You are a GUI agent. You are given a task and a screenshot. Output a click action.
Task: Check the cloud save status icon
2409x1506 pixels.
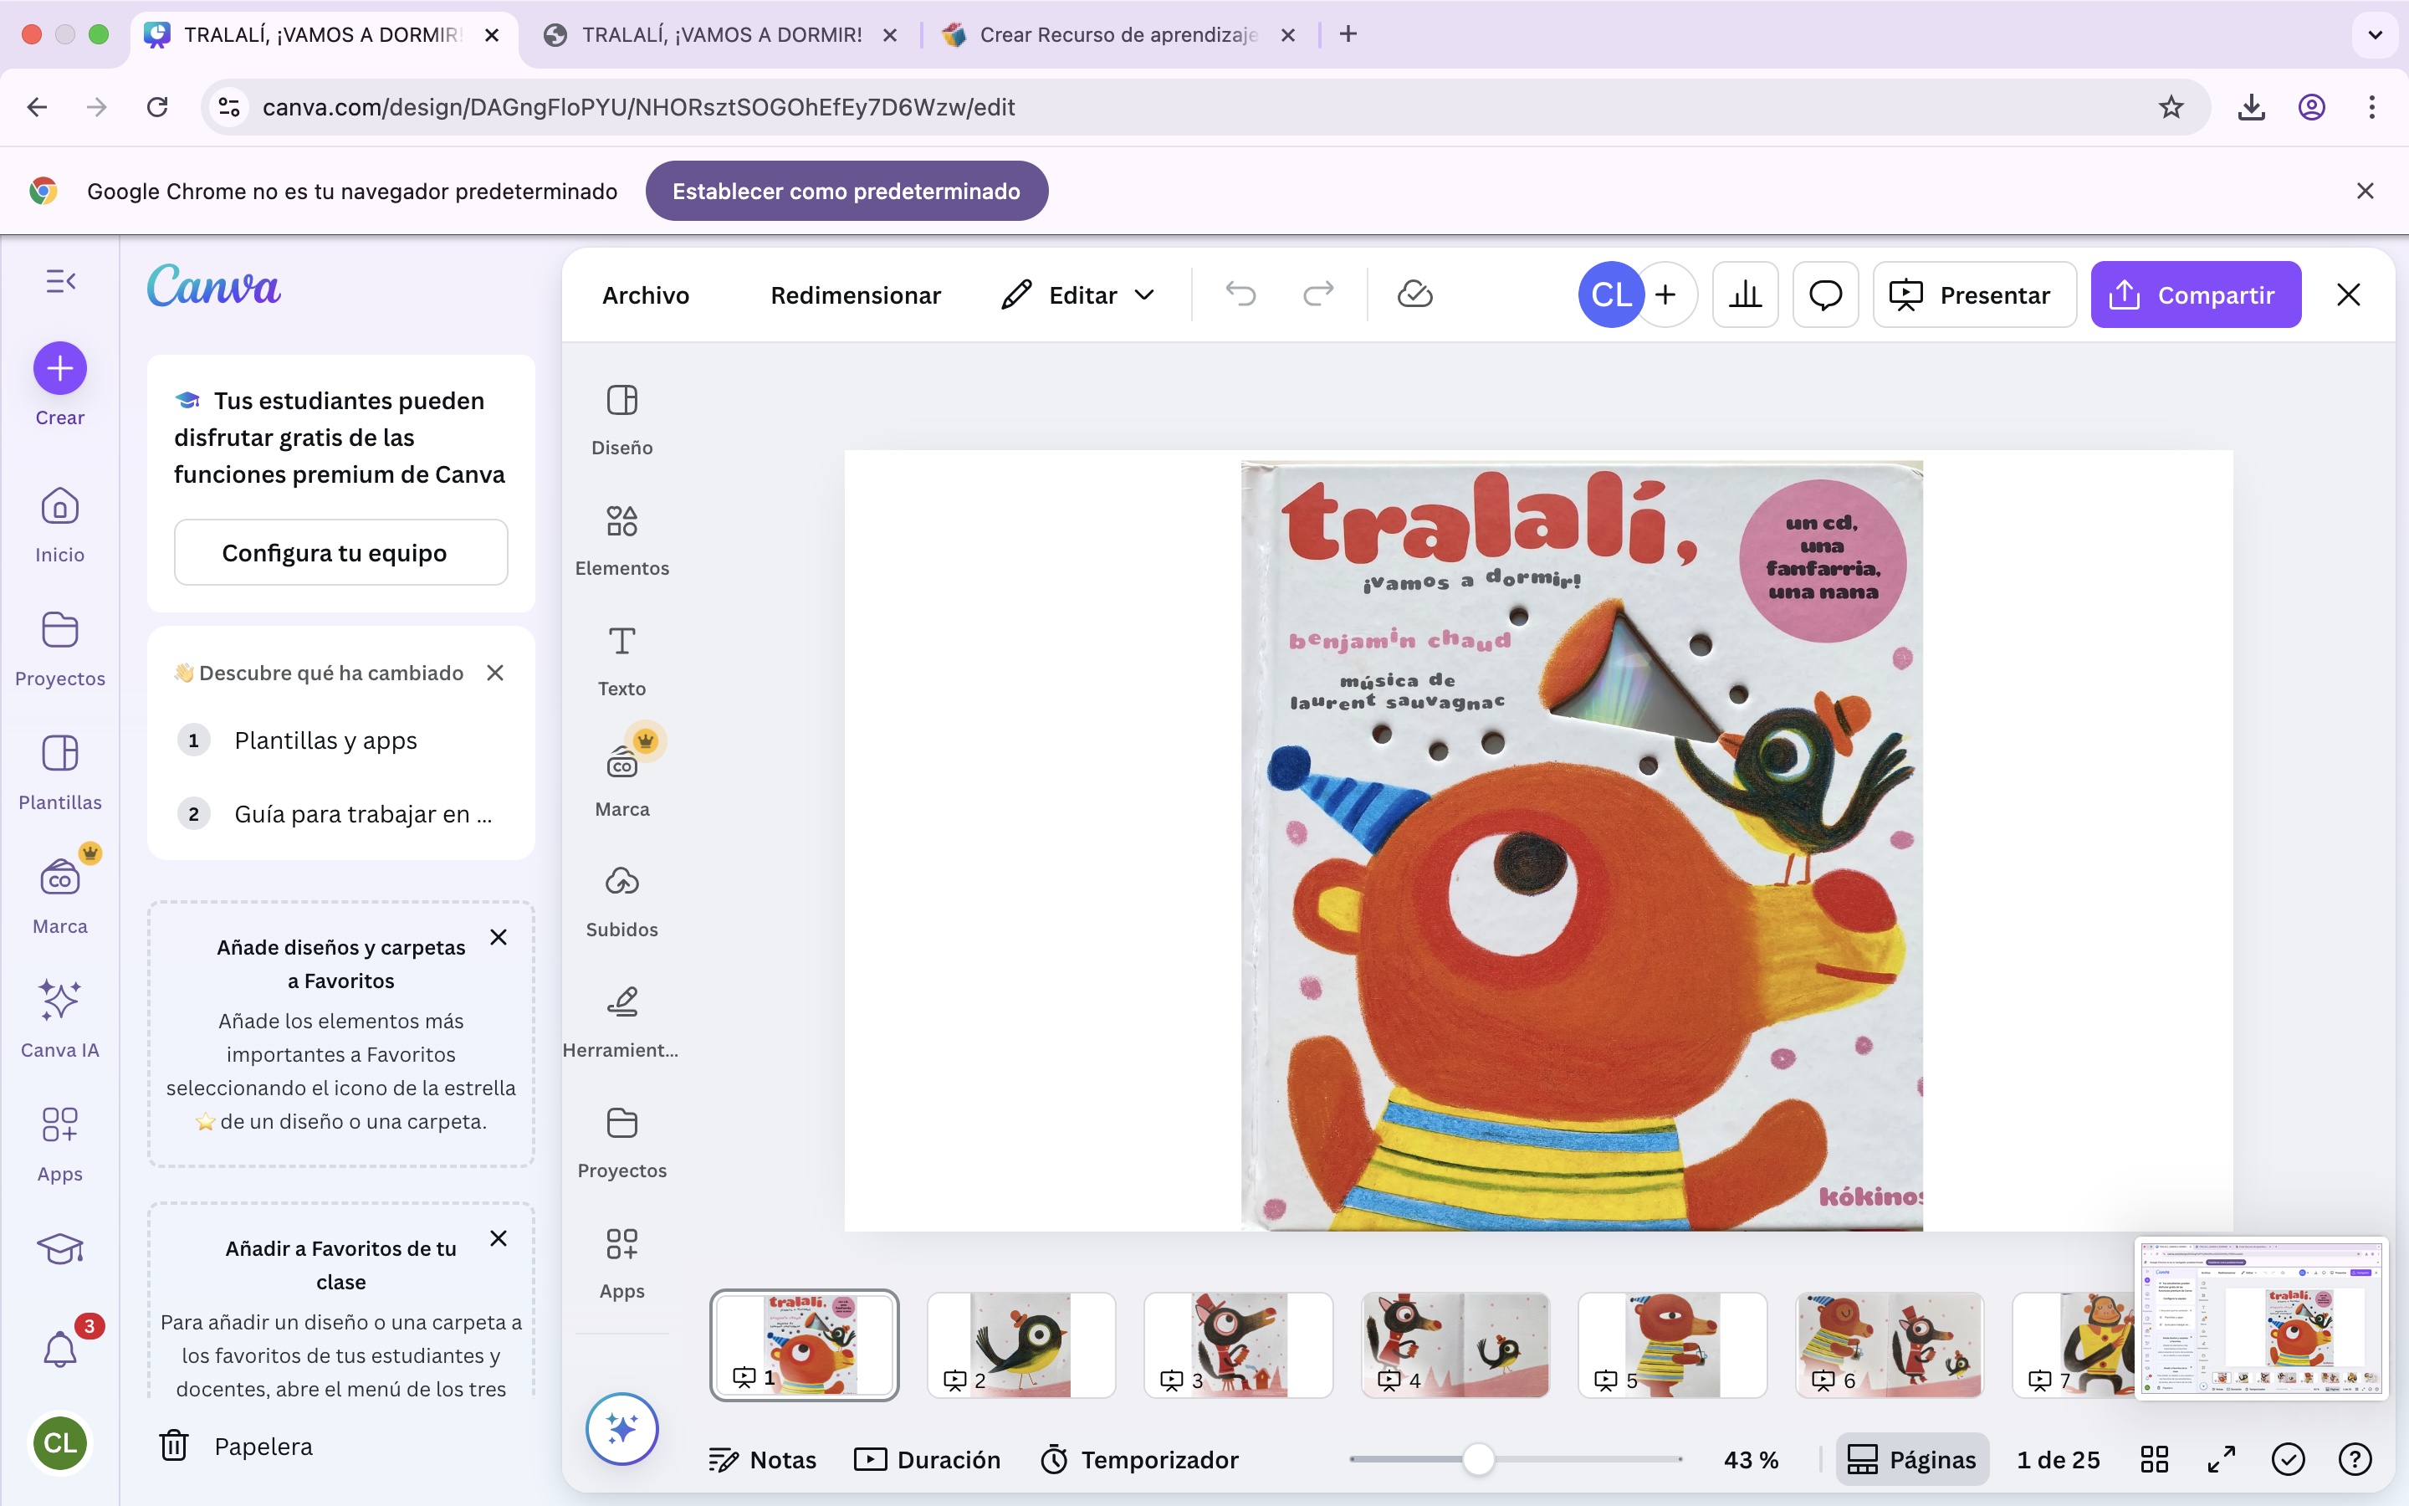(x=1414, y=295)
